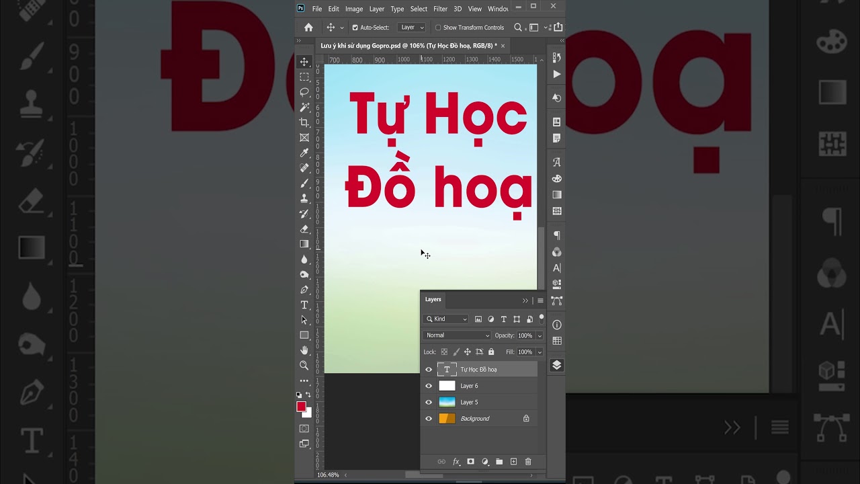Select the Lasso tool
The image size is (860, 484).
click(304, 92)
